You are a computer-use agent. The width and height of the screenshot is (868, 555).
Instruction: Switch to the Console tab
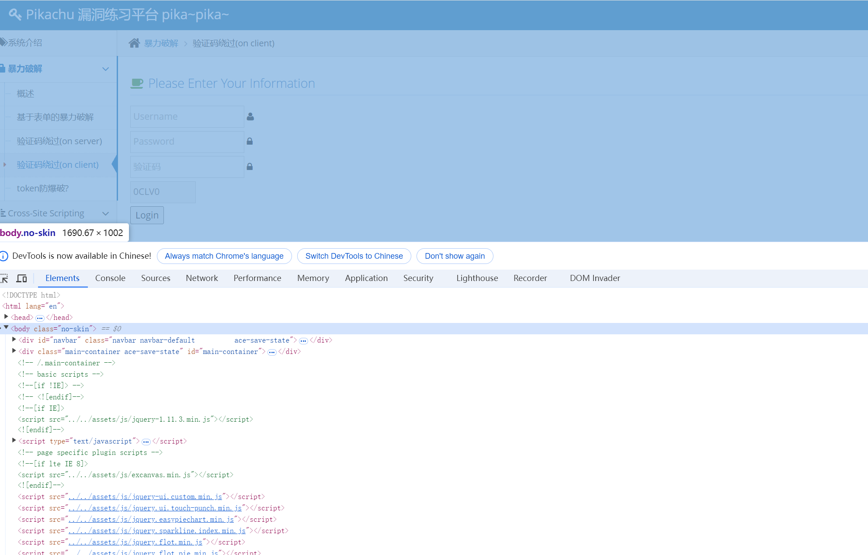110,278
